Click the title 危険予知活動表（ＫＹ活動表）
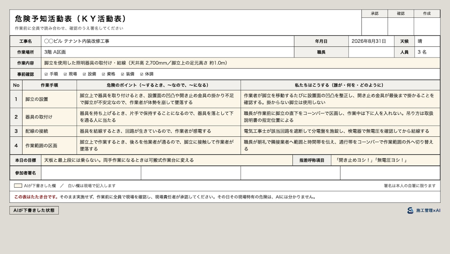This screenshot has width=450, height=254. pos(71,19)
